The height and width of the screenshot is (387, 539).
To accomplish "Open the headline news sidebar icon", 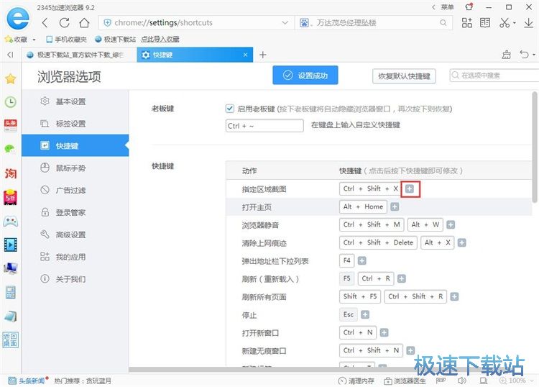I will (11, 125).
